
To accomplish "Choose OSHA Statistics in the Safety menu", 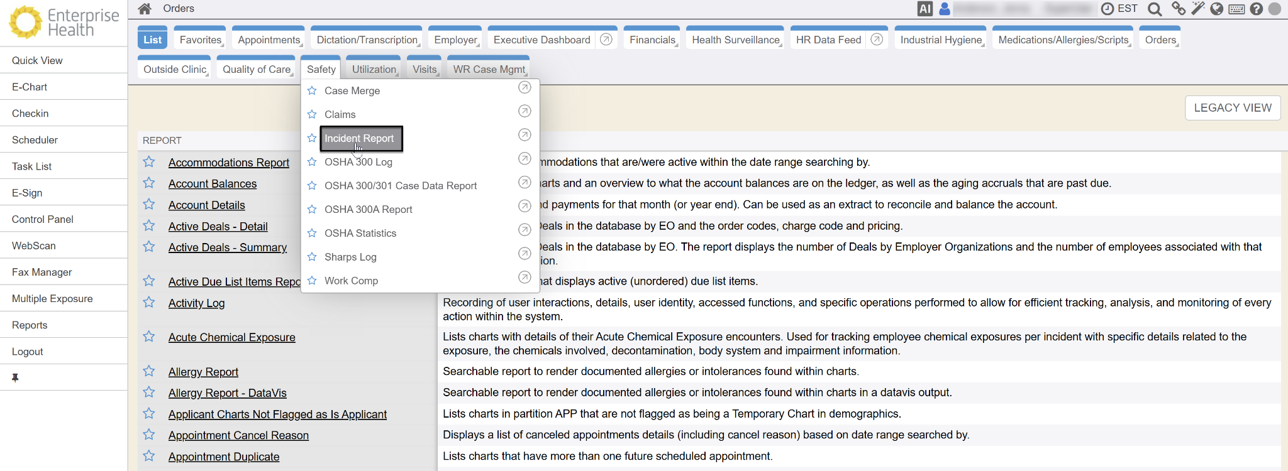I will pyautogui.click(x=360, y=233).
